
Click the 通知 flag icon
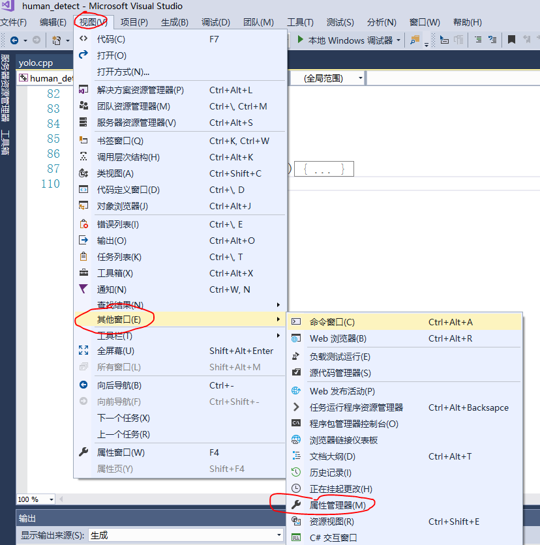pos(83,289)
